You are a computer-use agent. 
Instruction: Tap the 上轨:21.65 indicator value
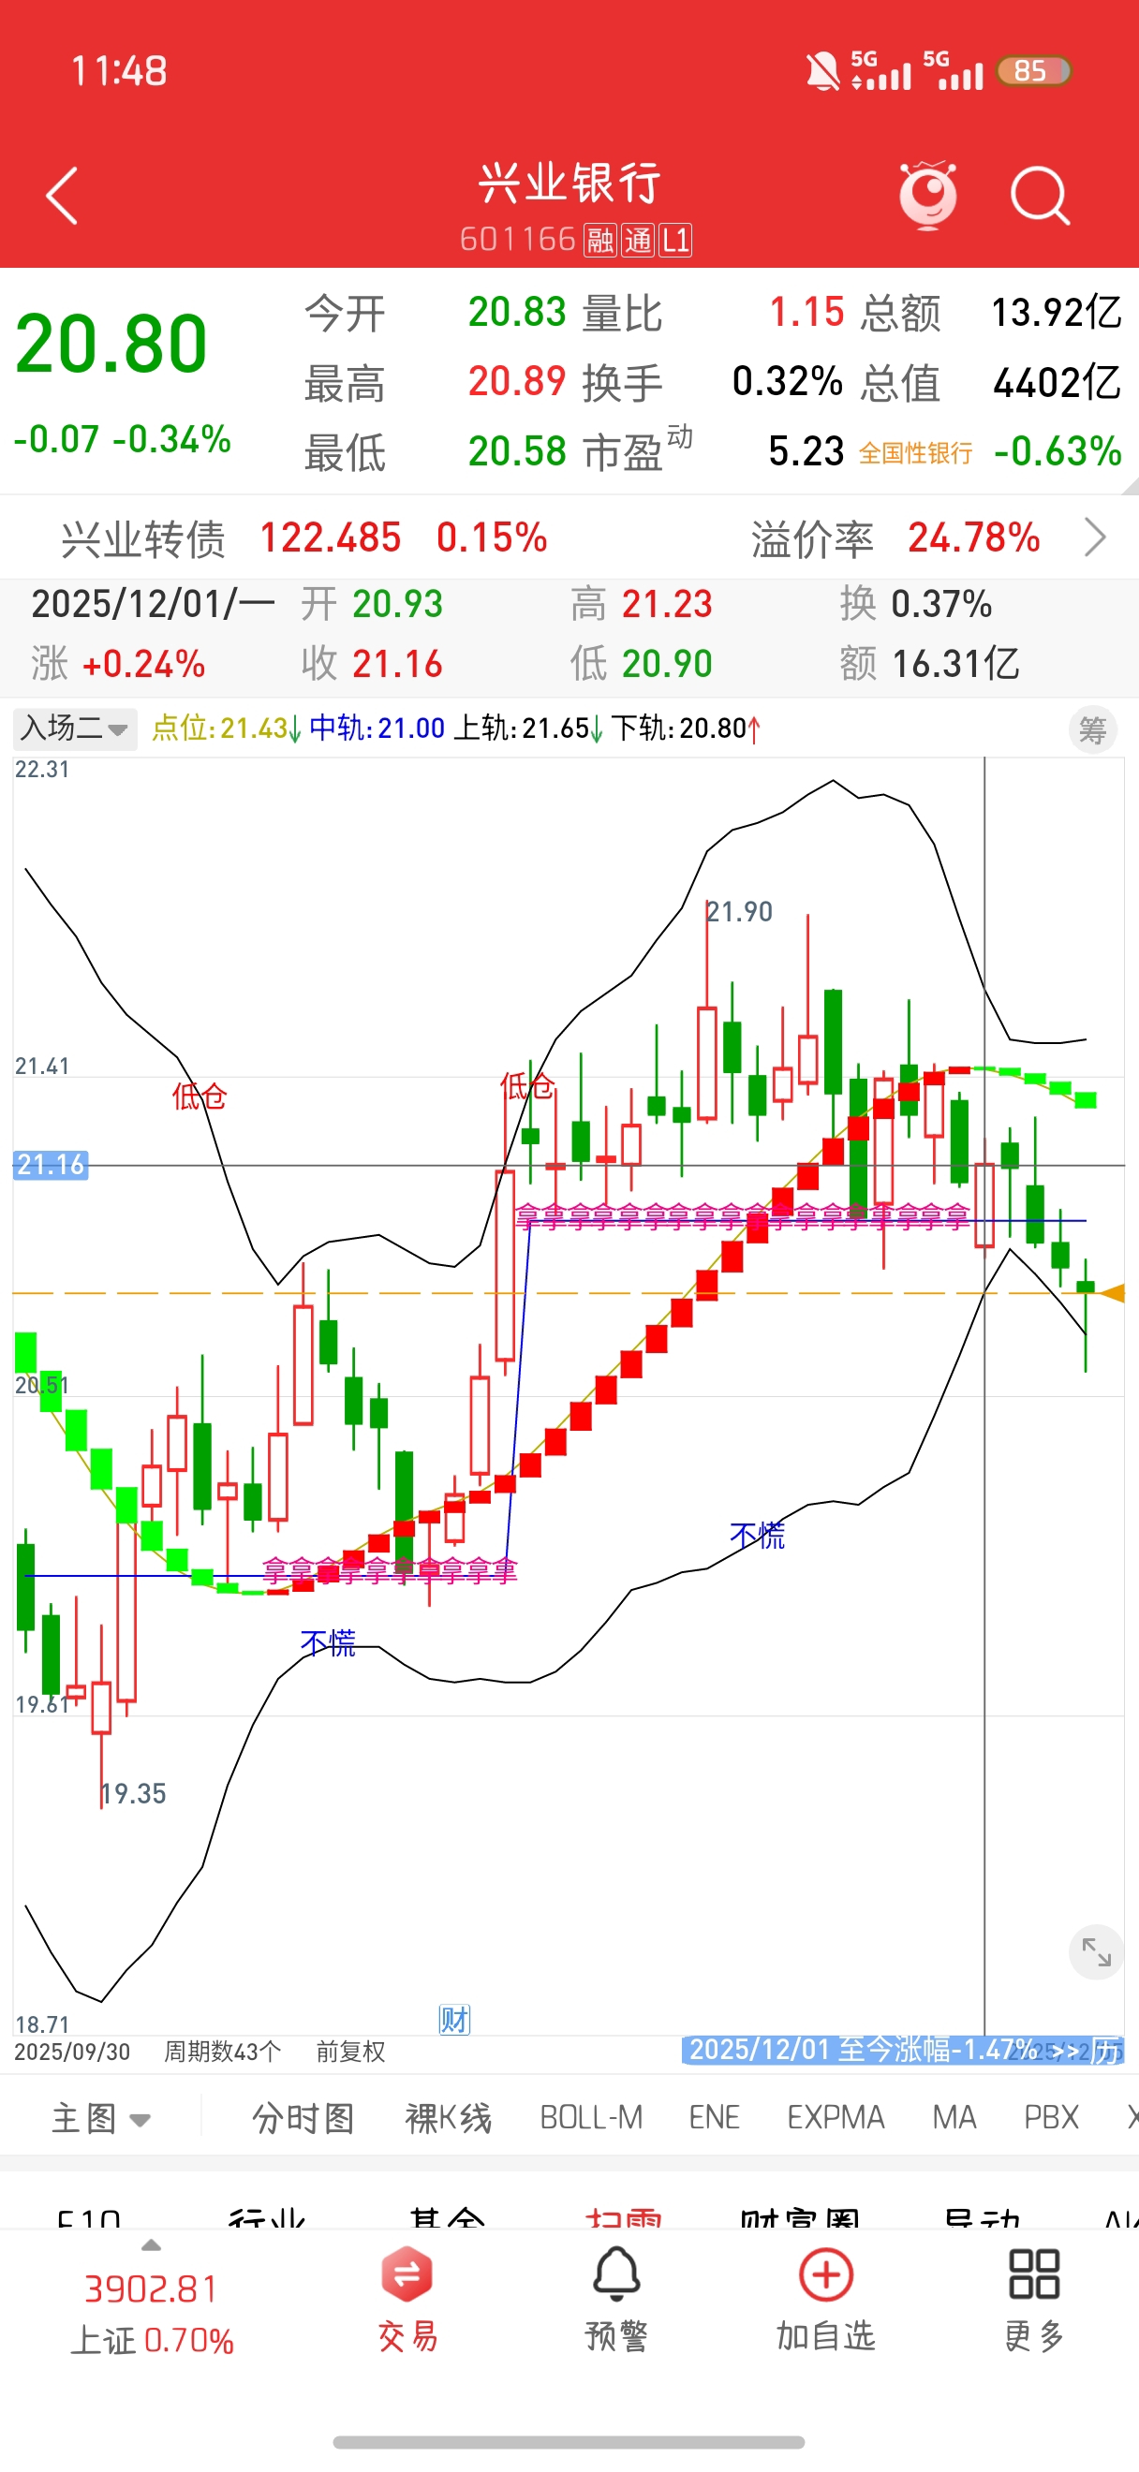(x=527, y=728)
